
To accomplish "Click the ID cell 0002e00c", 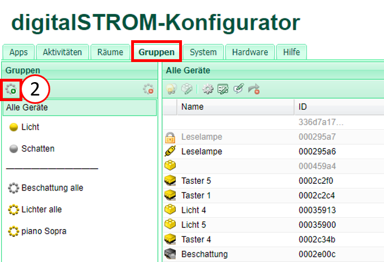I will tap(317, 254).
